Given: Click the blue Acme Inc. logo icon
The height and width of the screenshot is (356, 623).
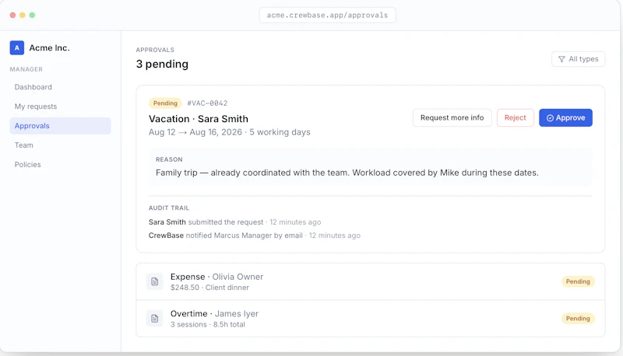Looking at the screenshot, I should (x=16, y=48).
